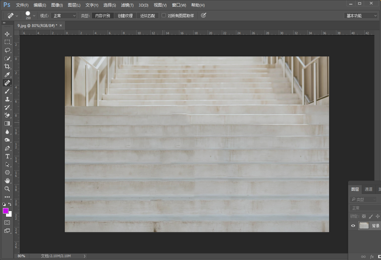
Task: Select the Crop tool
Action: pos(7,66)
